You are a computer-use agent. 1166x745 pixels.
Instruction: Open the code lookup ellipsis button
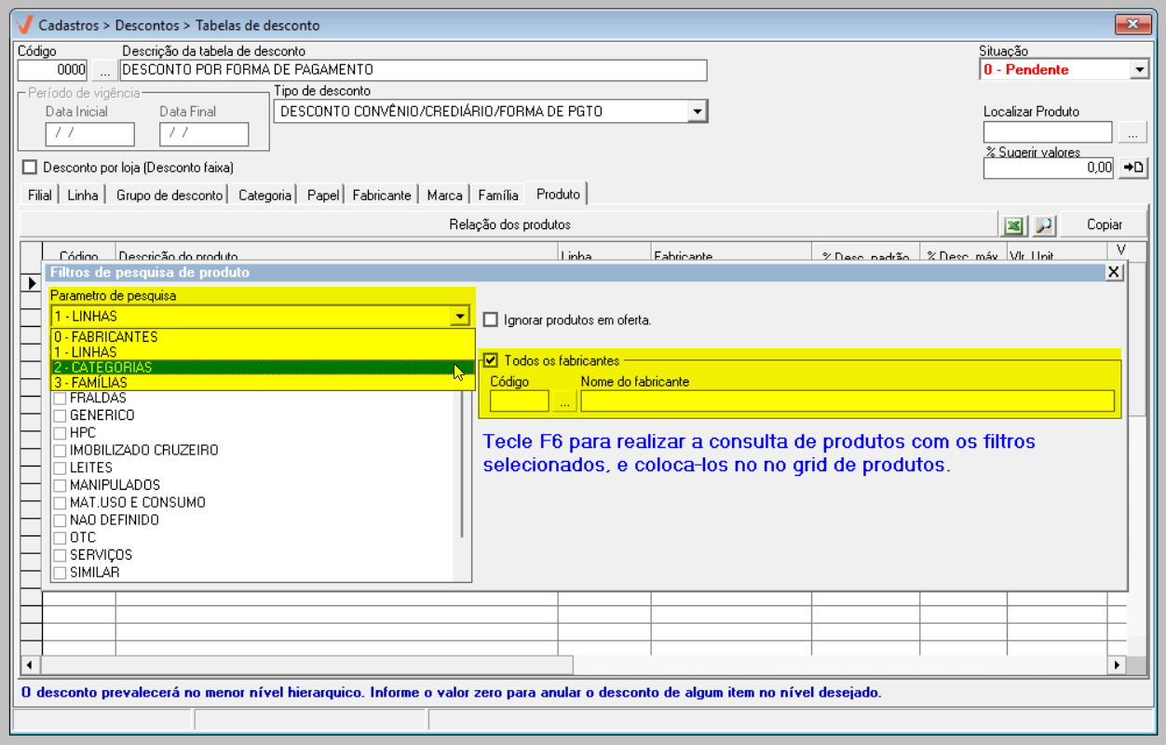[104, 70]
